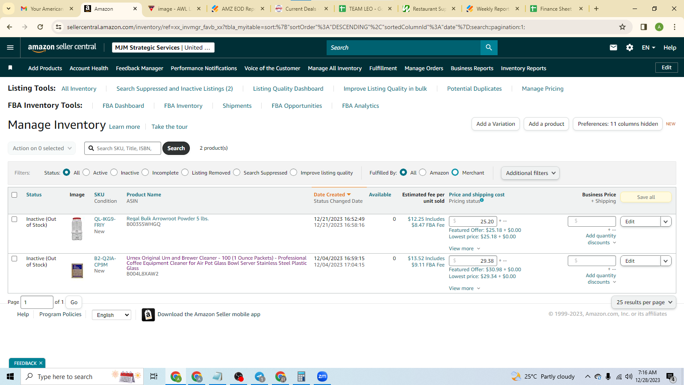Close the Feedback tab with X
This screenshot has width=684, height=385.
pos(41,363)
